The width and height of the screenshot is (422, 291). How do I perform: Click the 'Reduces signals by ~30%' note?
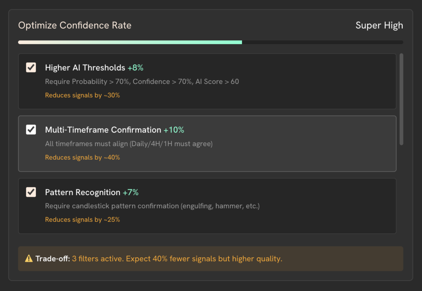[82, 95]
